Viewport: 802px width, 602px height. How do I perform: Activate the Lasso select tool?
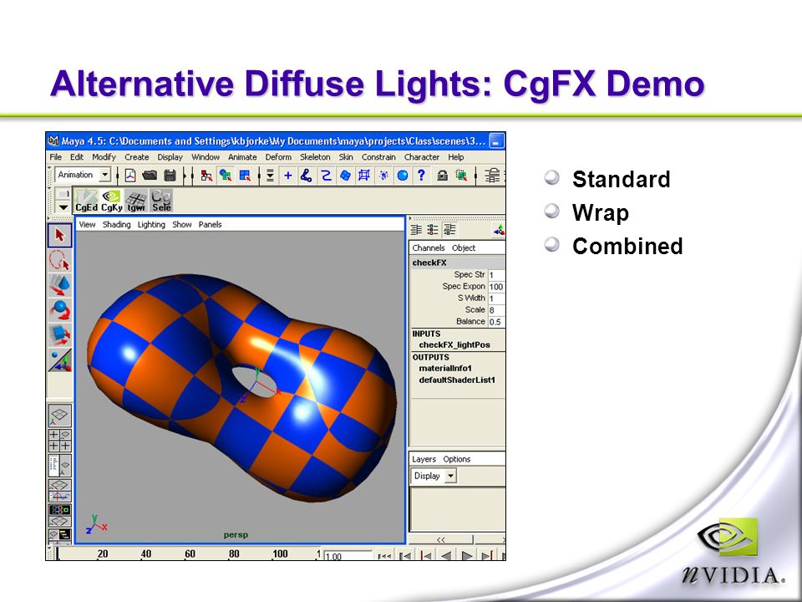pos(60,260)
